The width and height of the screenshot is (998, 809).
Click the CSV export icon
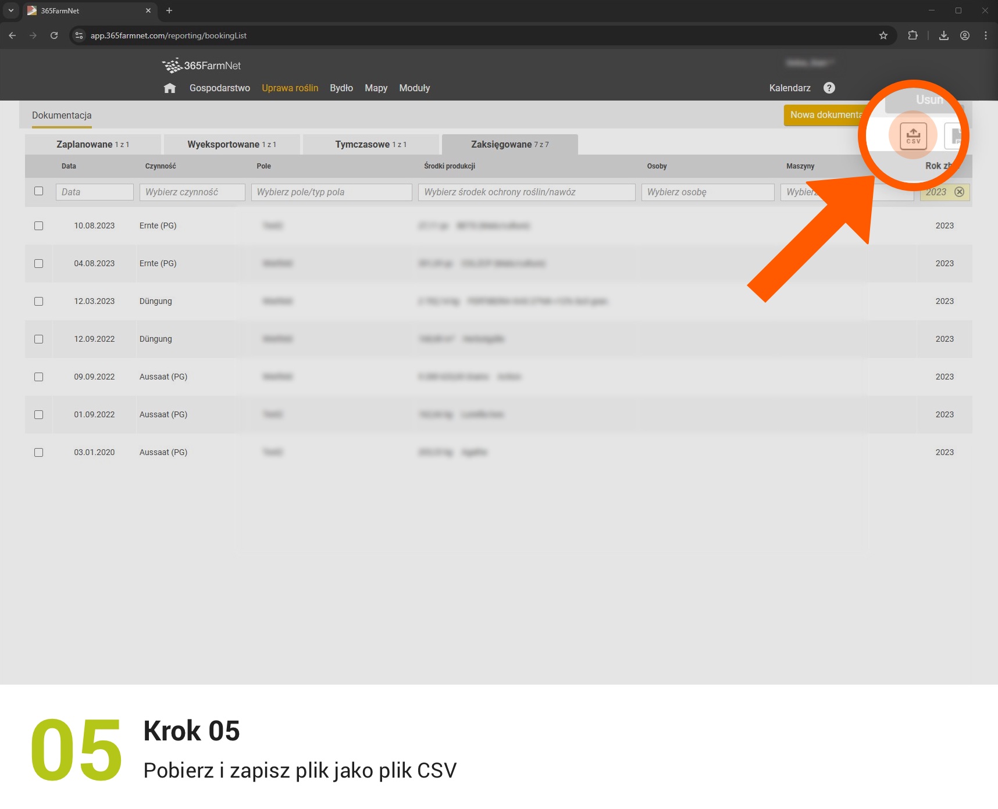913,137
